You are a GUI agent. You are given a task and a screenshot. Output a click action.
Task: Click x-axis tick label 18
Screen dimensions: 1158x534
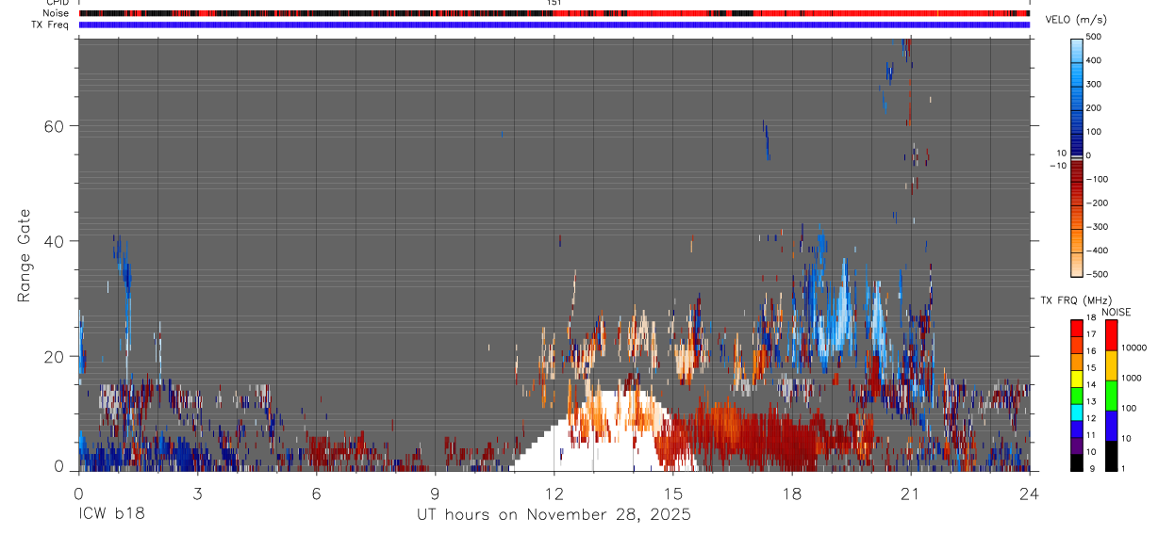coord(792,494)
